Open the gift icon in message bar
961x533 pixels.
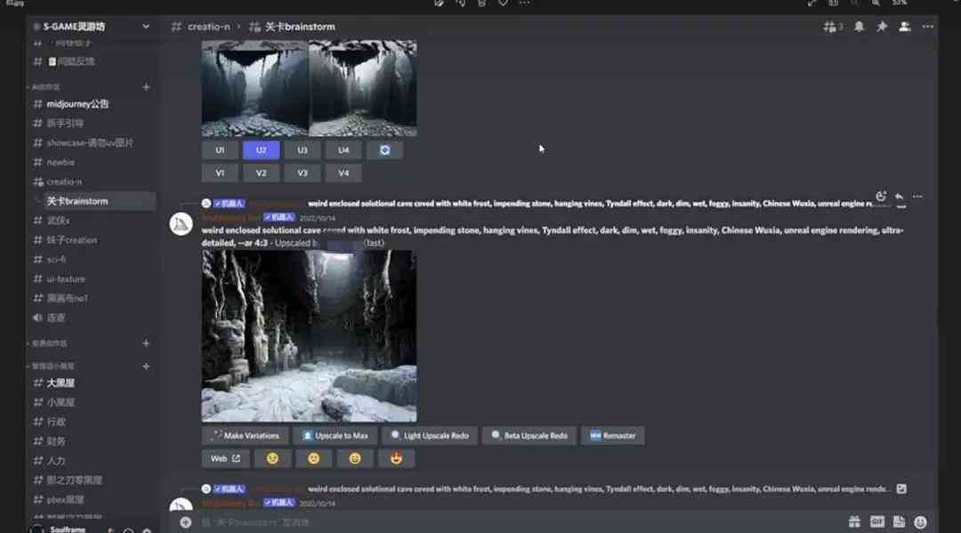(x=853, y=522)
